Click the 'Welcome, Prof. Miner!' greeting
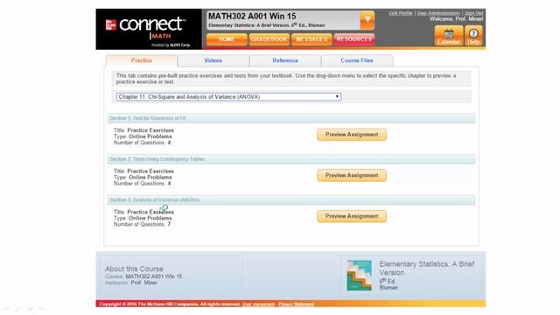 [456, 19]
